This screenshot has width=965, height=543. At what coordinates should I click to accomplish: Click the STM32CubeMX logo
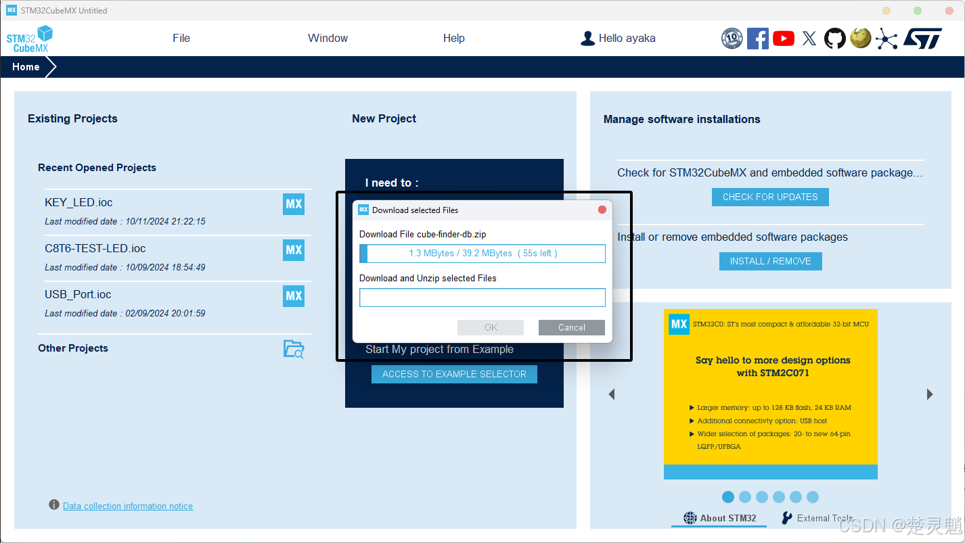point(29,39)
